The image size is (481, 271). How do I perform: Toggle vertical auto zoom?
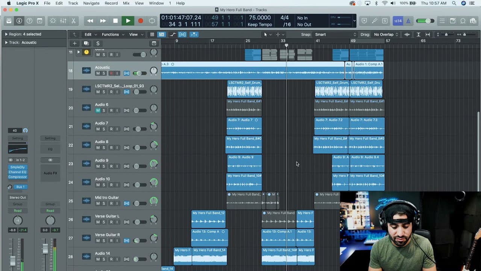[x=418, y=34]
